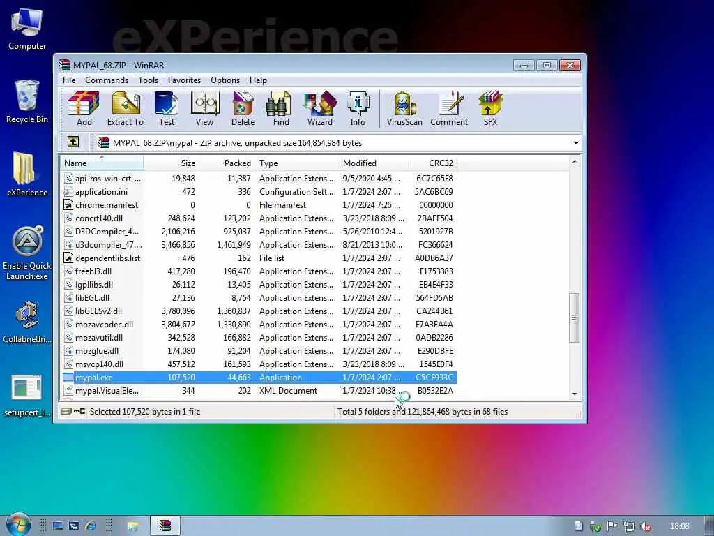This screenshot has width=714, height=536.
Task: Select dependentlibs.list file
Action: tap(259, 258)
